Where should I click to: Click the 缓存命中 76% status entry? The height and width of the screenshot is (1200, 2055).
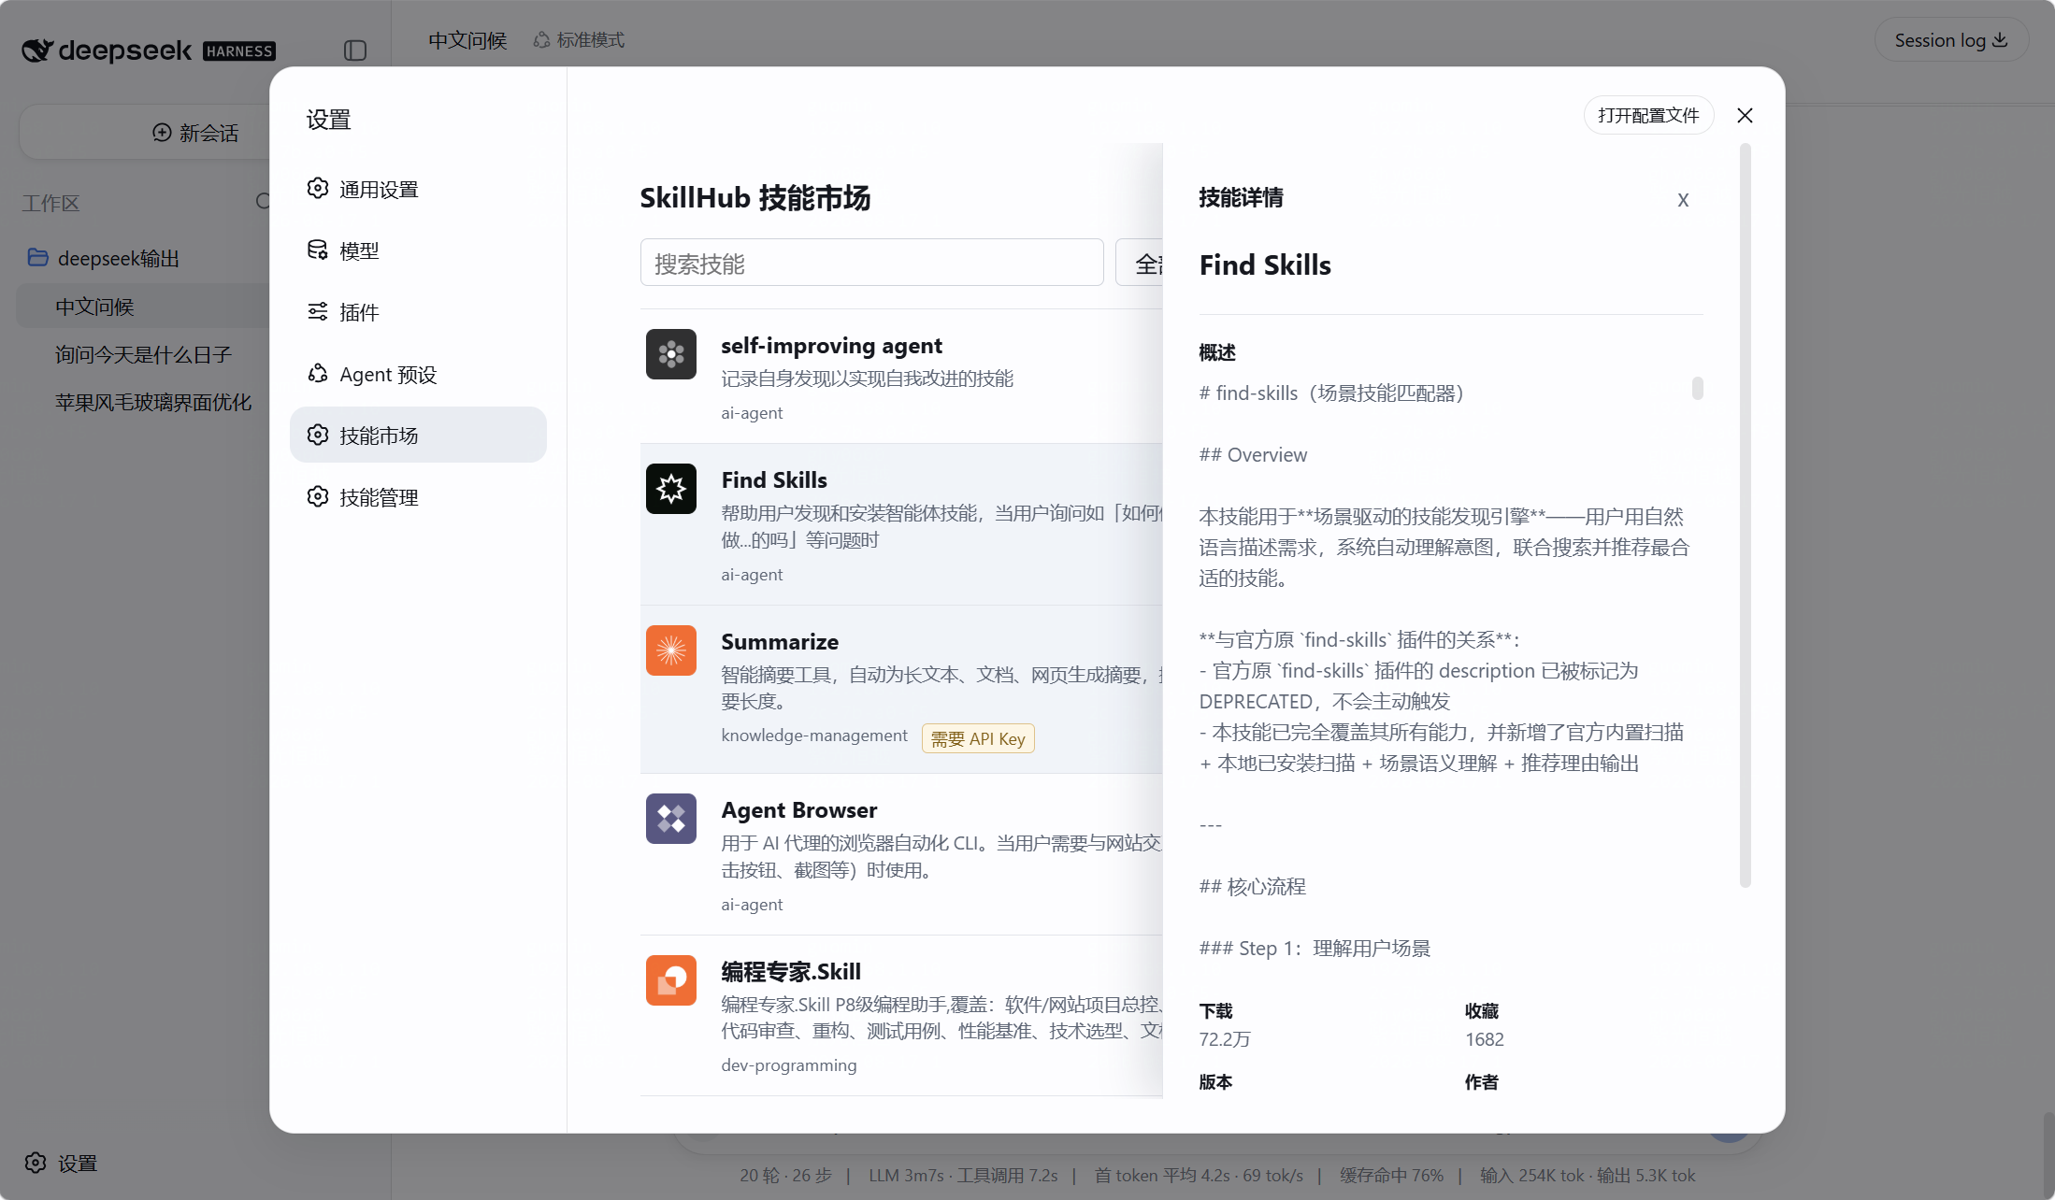1391,1175
